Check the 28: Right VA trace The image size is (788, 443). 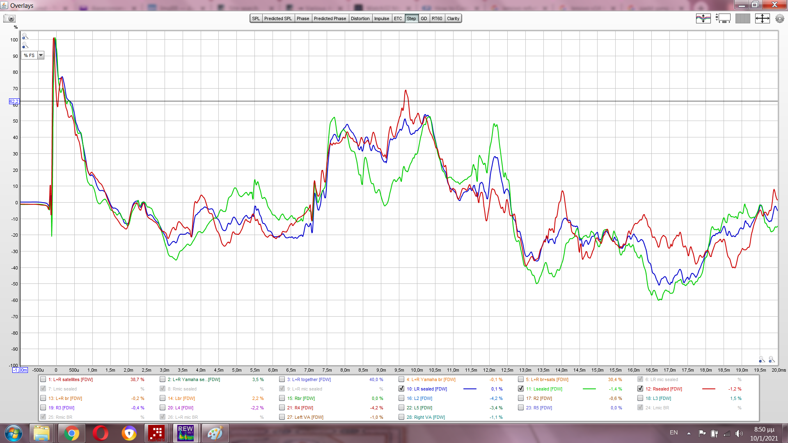coord(401,417)
